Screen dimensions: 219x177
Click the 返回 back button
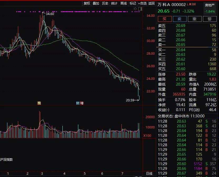(151, 3)
